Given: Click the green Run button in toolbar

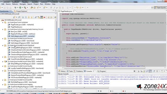Looking at the screenshot, I should tap(20, 8).
